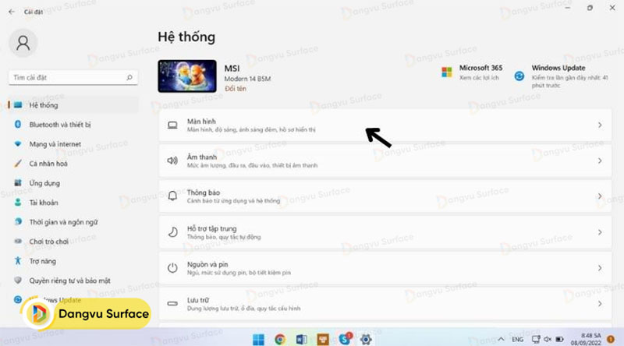The height and width of the screenshot is (346, 624).
Task: Click inside the Tìm cài đặt search field
Action: coord(73,78)
